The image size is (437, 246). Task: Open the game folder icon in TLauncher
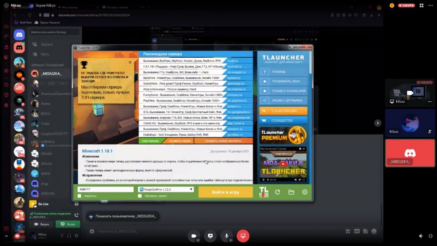[x=291, y=192]
